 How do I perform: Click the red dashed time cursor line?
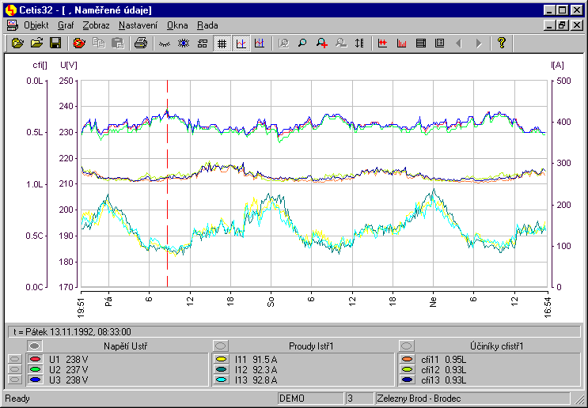(167, 183)
